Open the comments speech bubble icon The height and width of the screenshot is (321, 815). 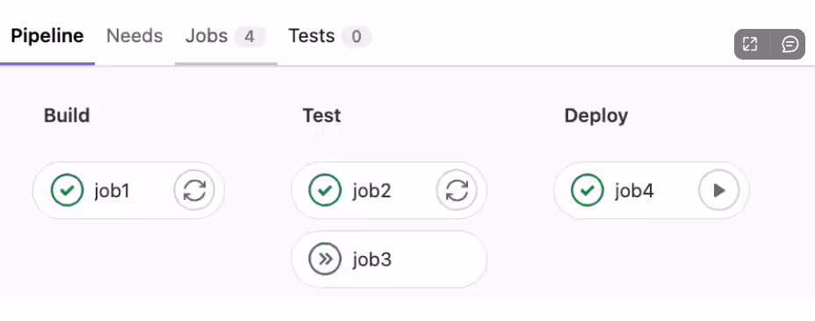(x=790, y=44)
